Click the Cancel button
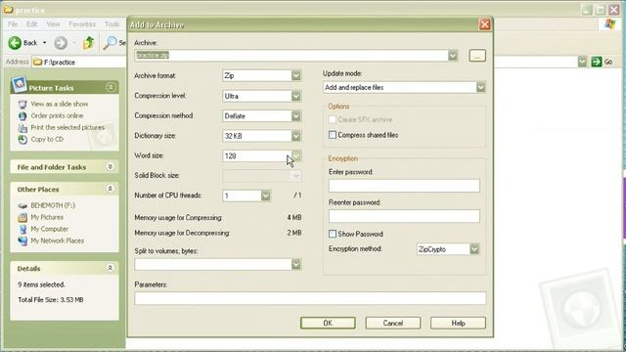 tap(393, 323)
